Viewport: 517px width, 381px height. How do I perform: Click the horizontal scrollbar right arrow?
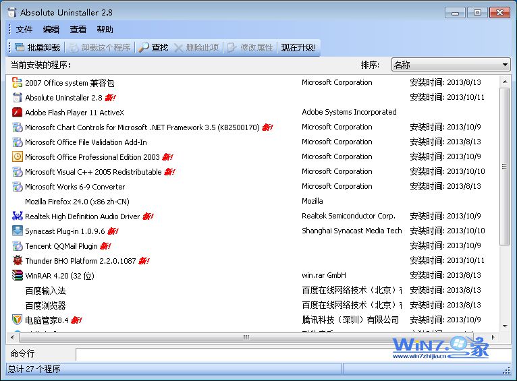[x=493, y=337]
